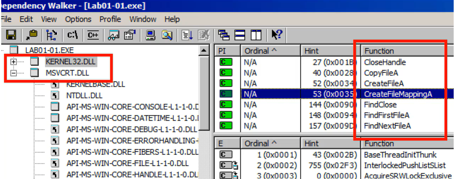
Task: Expand the KERNEL32.DLL tree node
Action: click(x=13, y=62)
